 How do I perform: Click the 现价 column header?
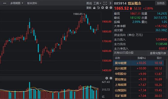click(159, 58)
